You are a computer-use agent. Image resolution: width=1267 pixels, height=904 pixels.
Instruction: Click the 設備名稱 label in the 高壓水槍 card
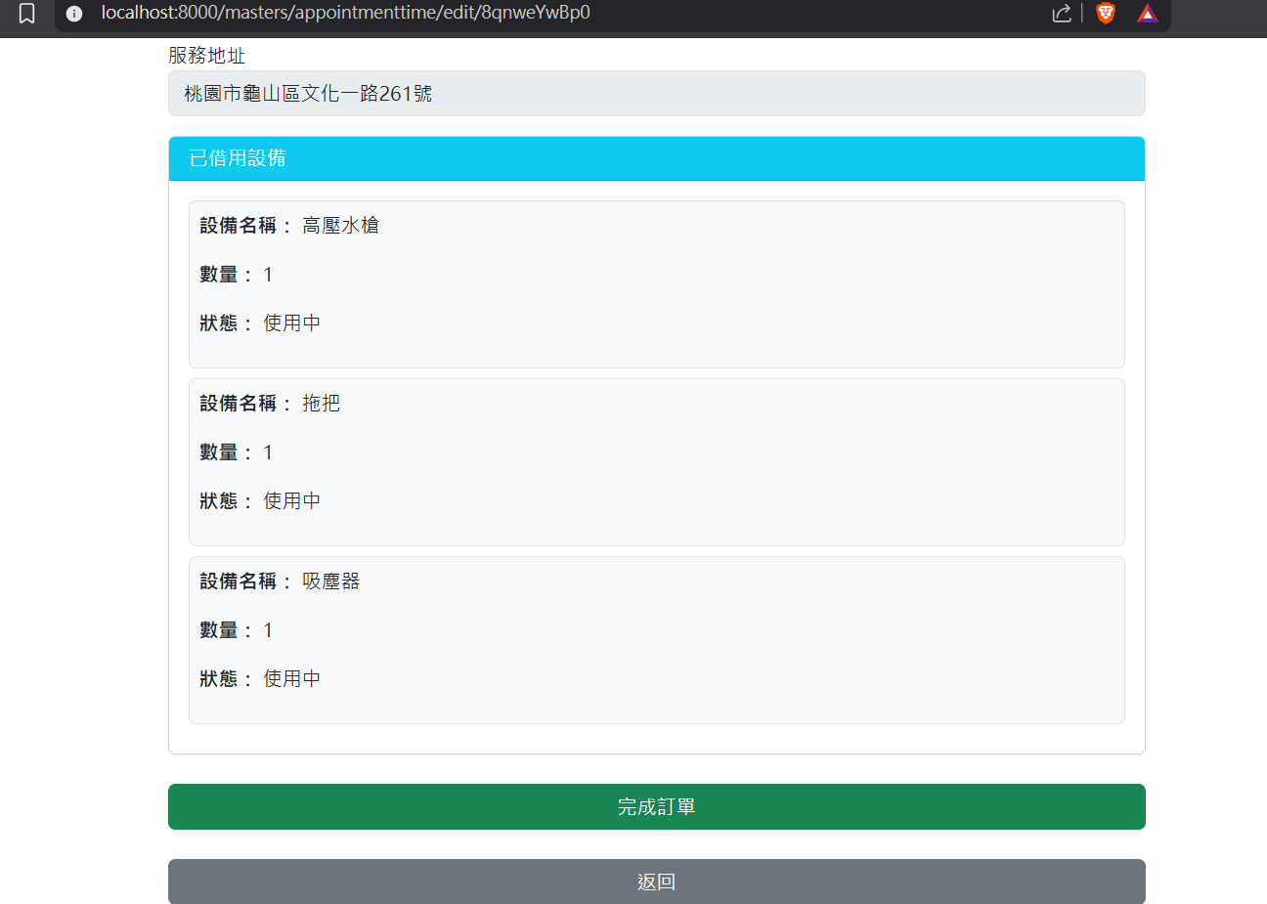coord(245,226)
